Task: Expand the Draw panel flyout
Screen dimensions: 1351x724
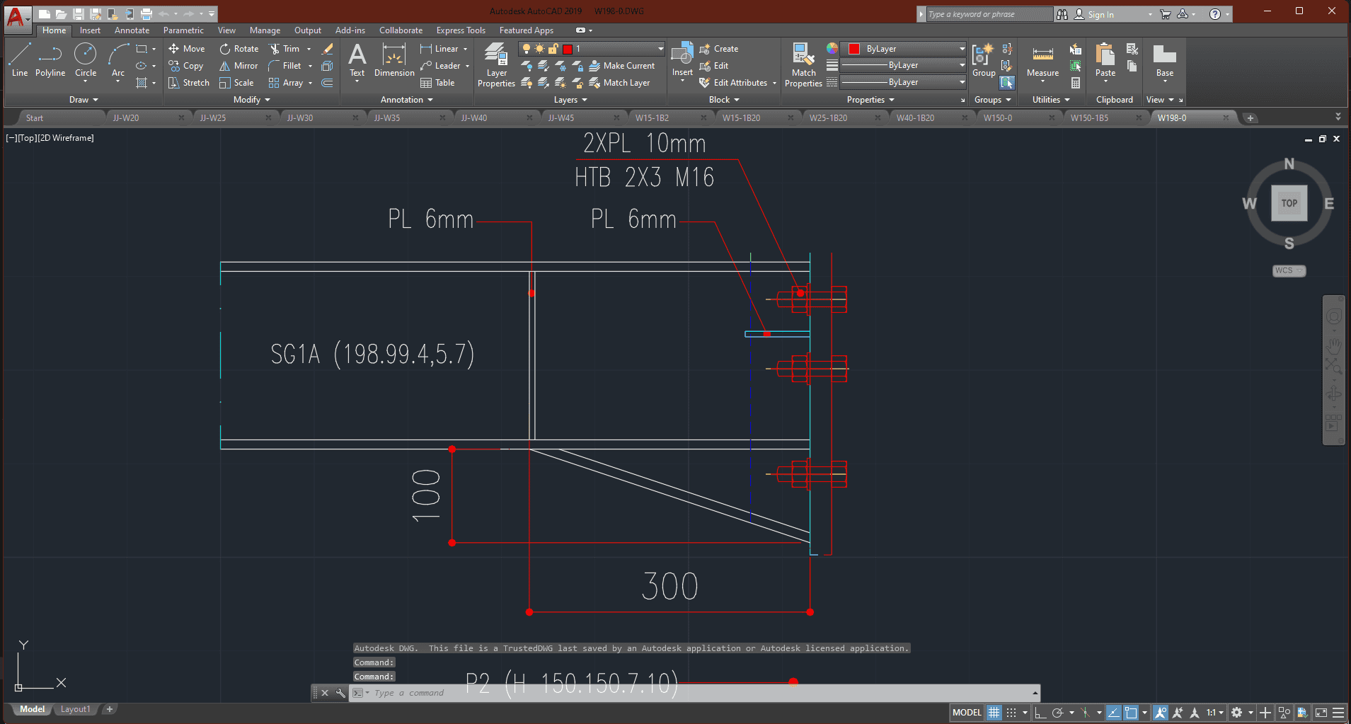Action: coord(84,100)
